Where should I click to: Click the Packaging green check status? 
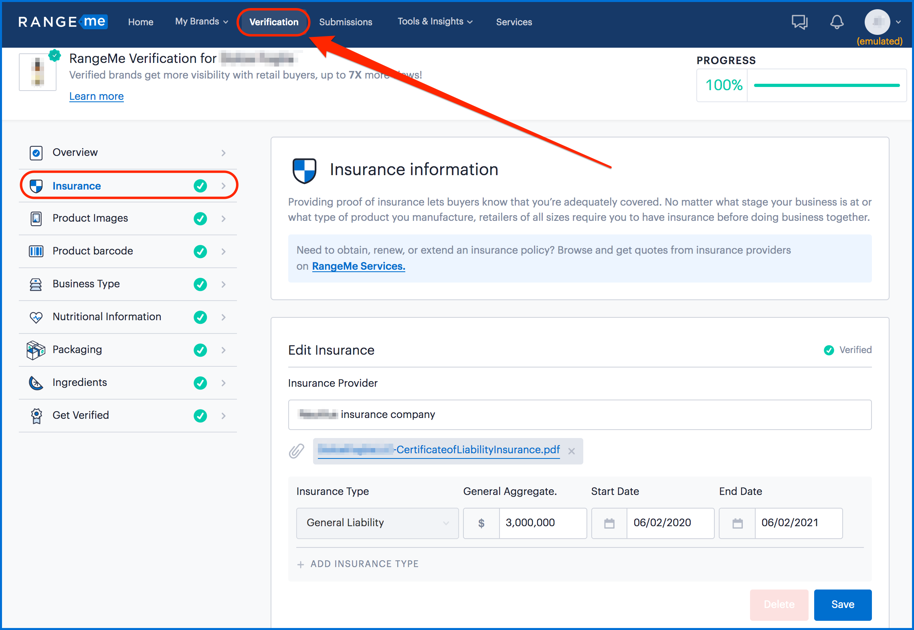click(200, 350)
